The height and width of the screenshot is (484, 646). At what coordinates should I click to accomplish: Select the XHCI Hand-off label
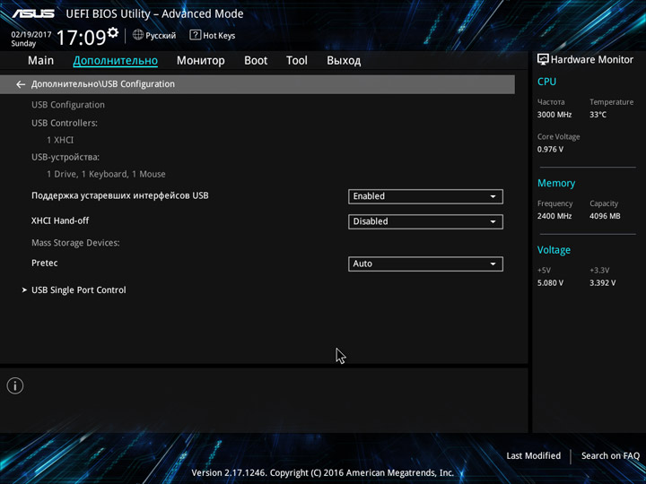point(60,220)
